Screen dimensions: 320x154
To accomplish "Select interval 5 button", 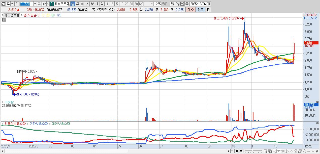I will (117, 4).
